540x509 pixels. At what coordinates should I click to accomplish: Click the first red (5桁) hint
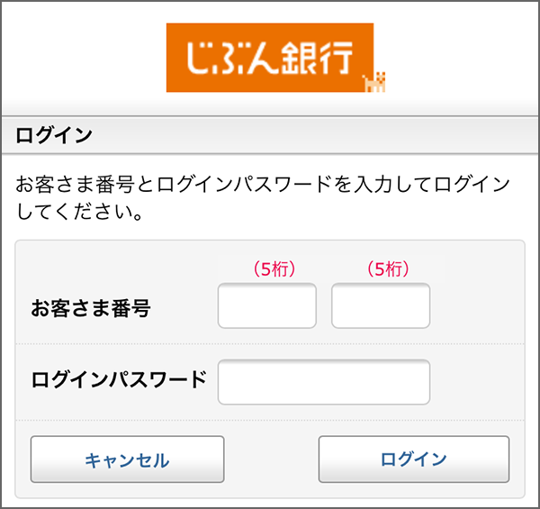pyautogui.click(x=274, y=268)
